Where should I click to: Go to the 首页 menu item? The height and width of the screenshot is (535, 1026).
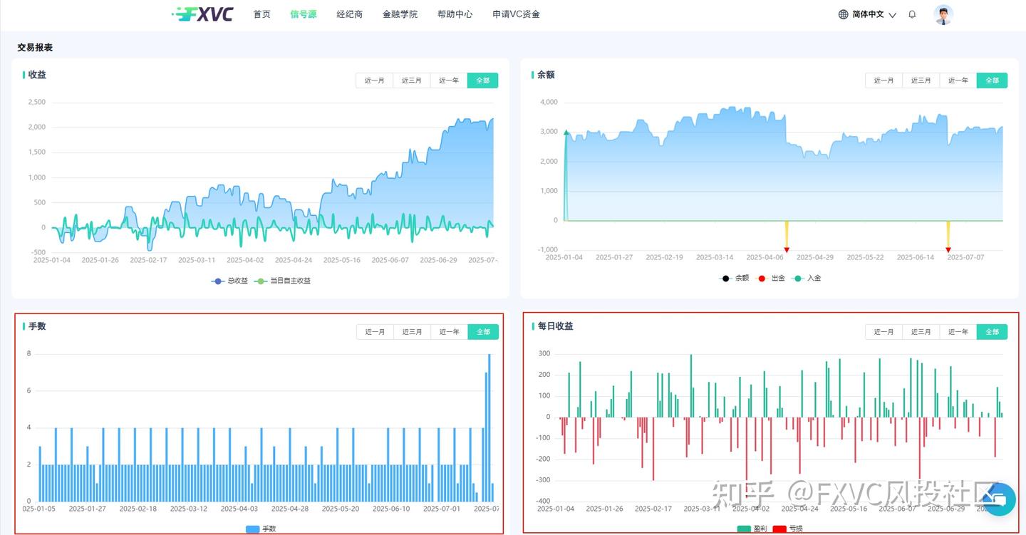[x=261, y=14]
